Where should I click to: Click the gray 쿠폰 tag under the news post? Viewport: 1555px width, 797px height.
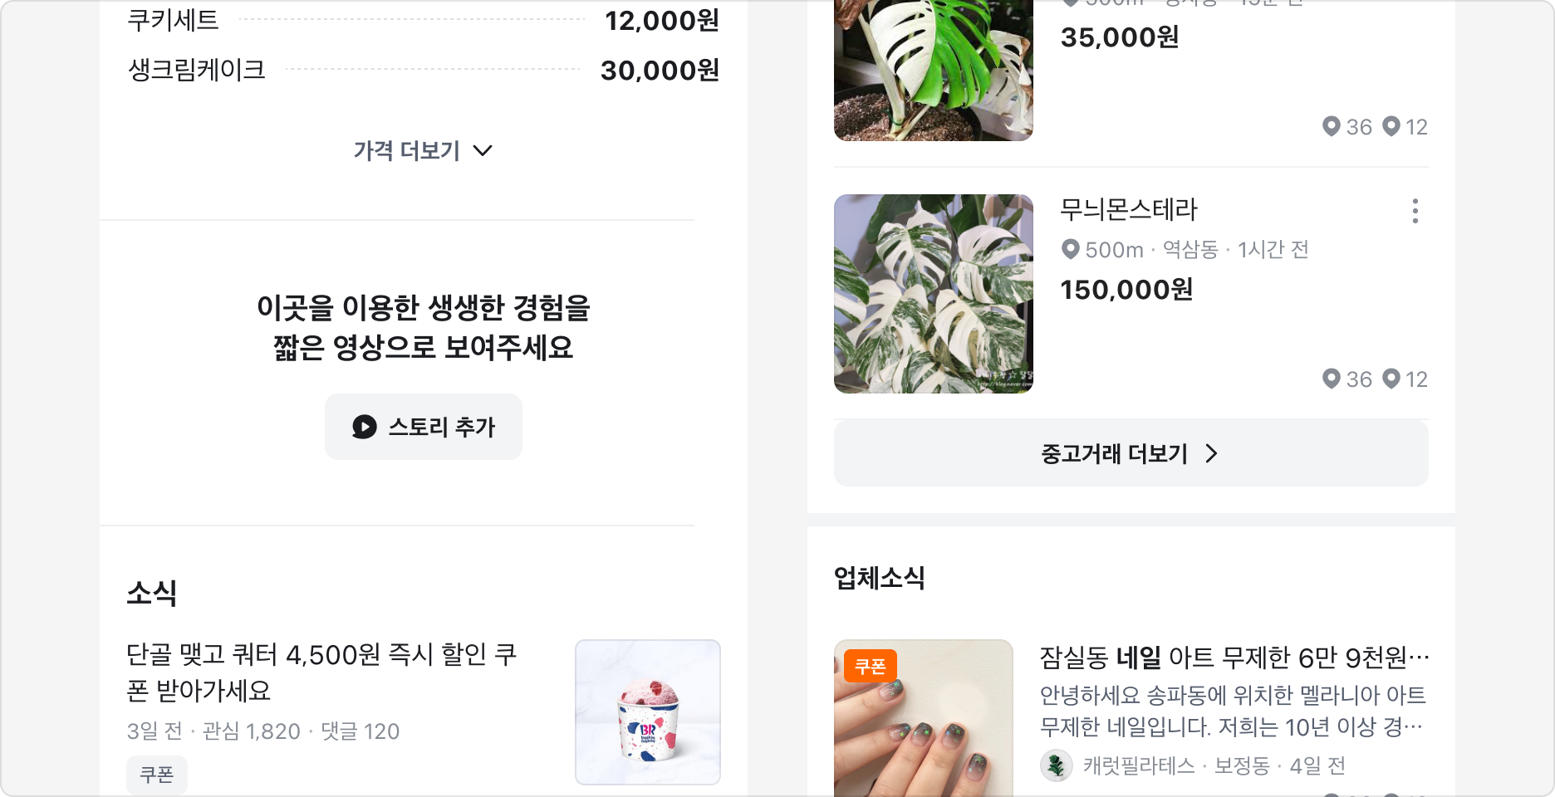pos(157,775)
